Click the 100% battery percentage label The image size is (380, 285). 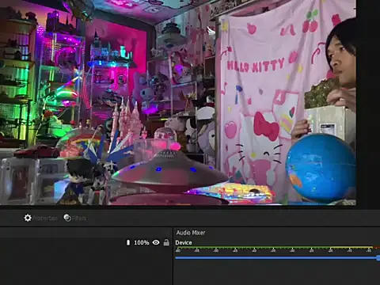click(142, 242)
